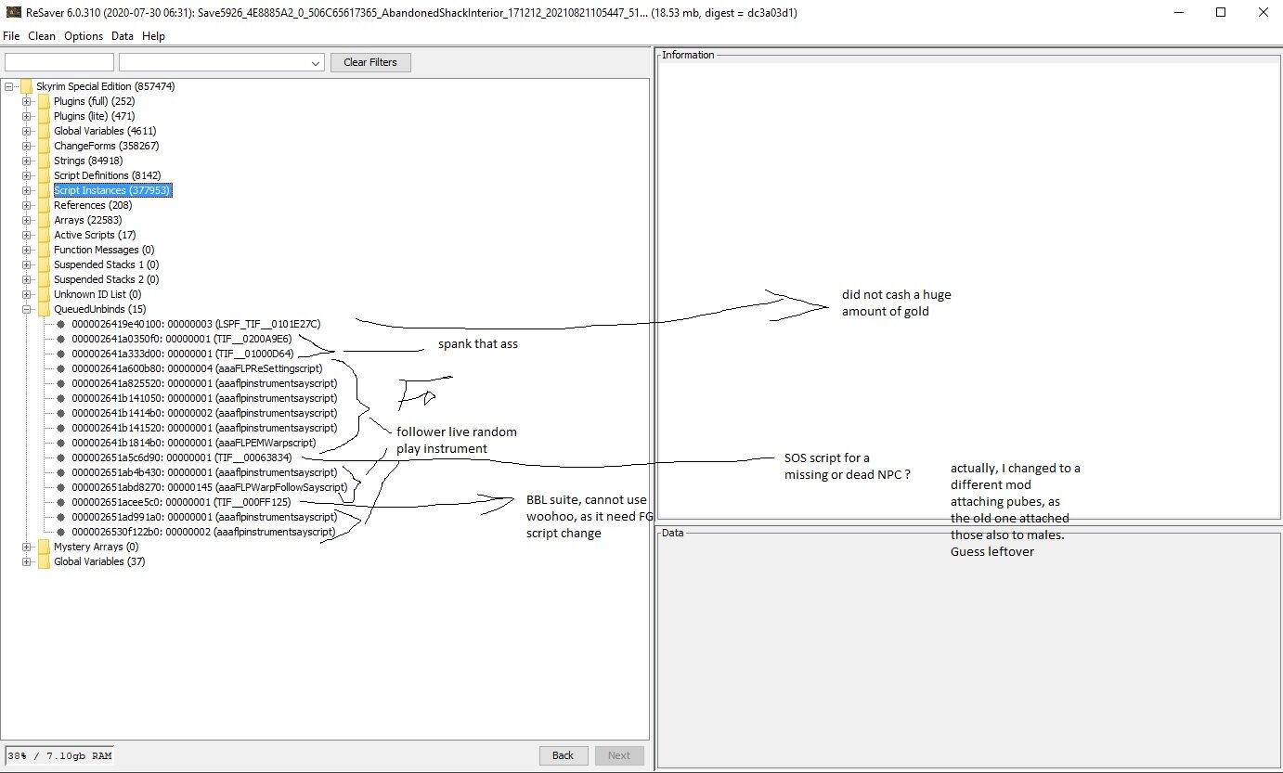Image resolution: width=1283 pixels, height=773 pixels.
Task: Click the Script Definitions folder icon
Action: click(x=44, y=175)
